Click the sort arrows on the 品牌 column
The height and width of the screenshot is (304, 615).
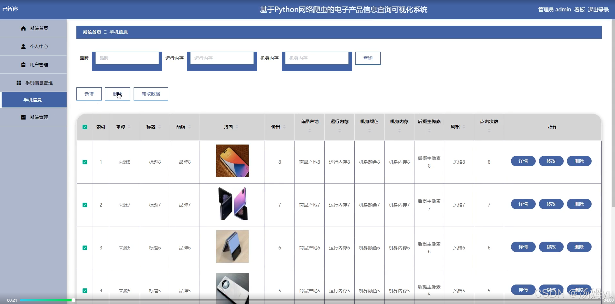[190, 127]
